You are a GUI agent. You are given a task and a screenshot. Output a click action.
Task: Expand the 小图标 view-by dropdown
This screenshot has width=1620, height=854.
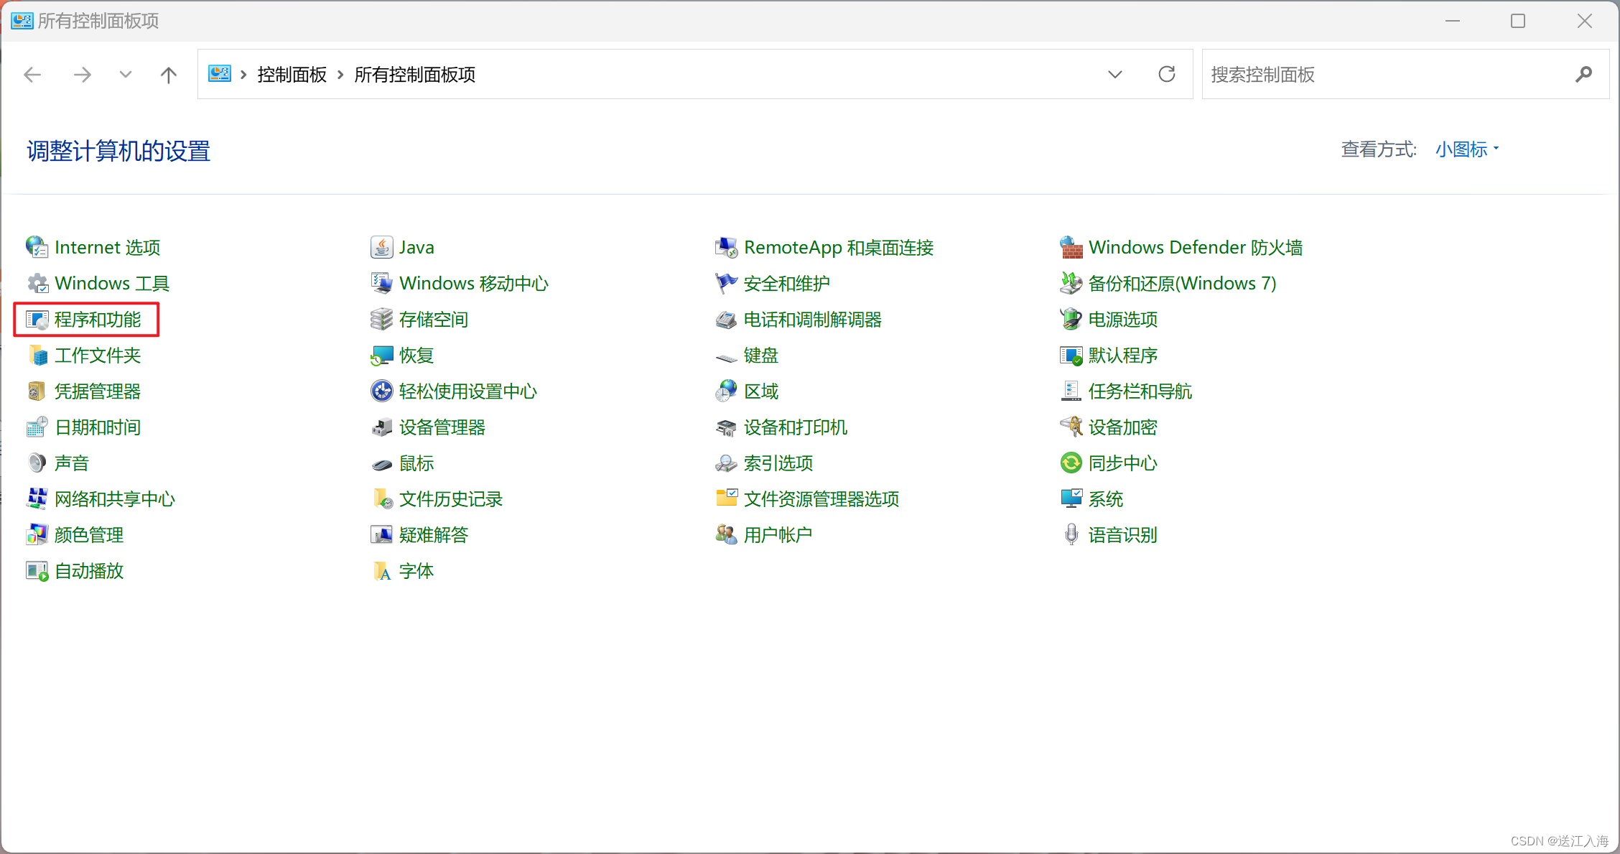click(1467, 149)
